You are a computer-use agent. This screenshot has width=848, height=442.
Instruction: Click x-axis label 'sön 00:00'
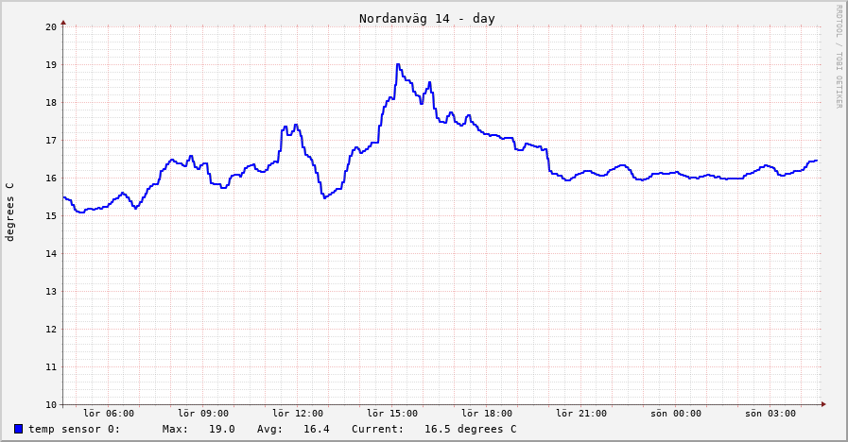coord(676,414)
